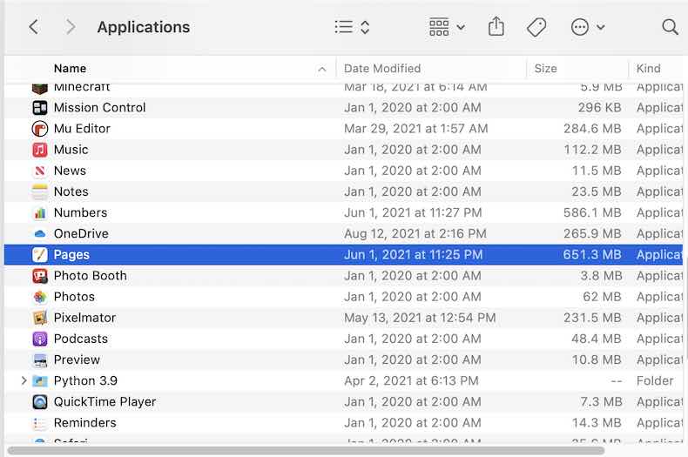Click the Applications window title
The width and height of the screenshot is (688, 457).
(x=144, y=27)
